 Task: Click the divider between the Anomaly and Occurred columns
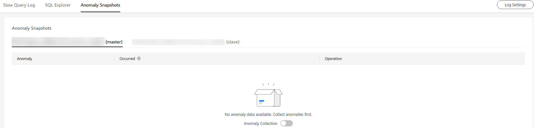click(x=115, y=59)
